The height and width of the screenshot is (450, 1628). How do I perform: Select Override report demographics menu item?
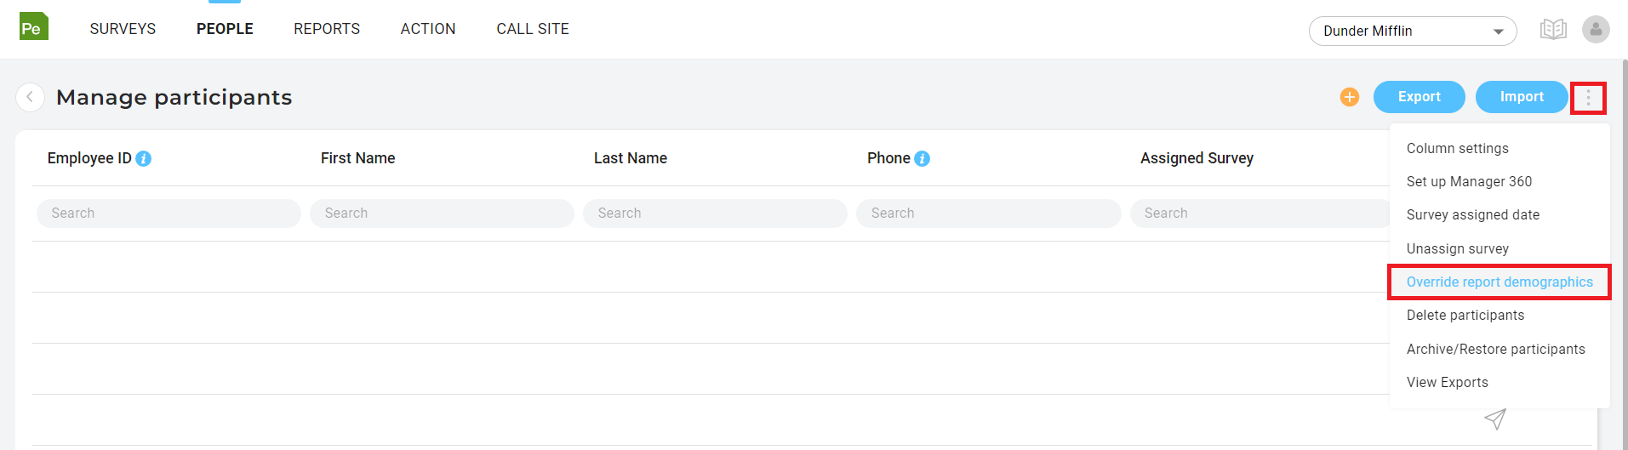1499,282
